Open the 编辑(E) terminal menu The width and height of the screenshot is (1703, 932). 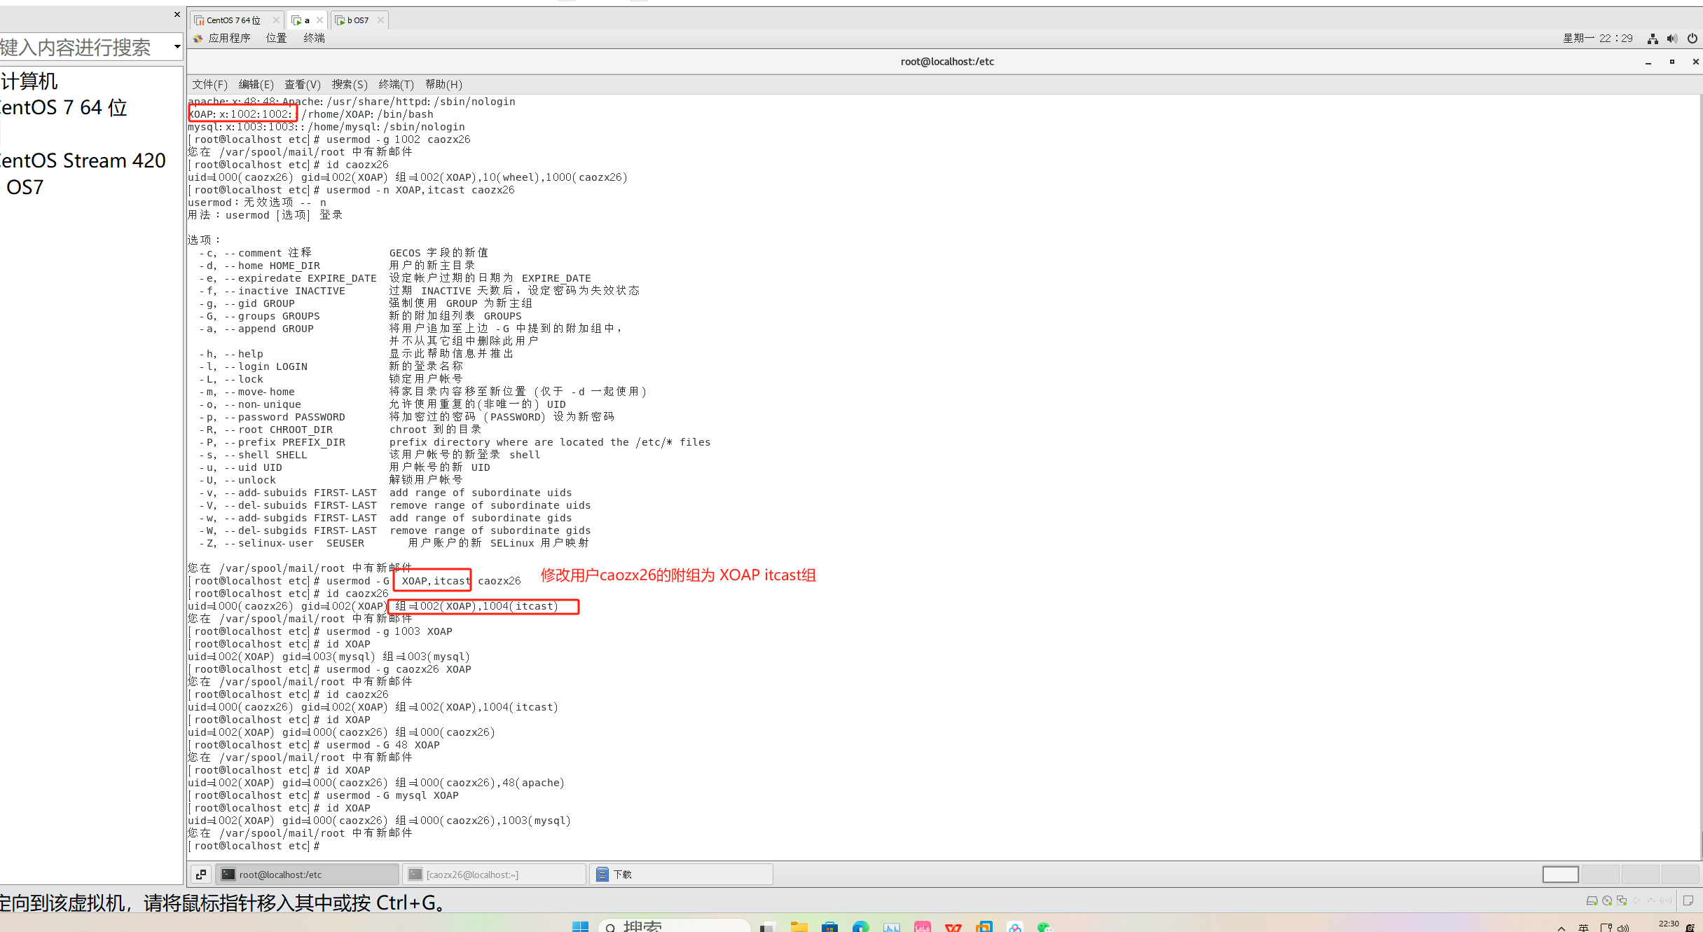(256, 85)
